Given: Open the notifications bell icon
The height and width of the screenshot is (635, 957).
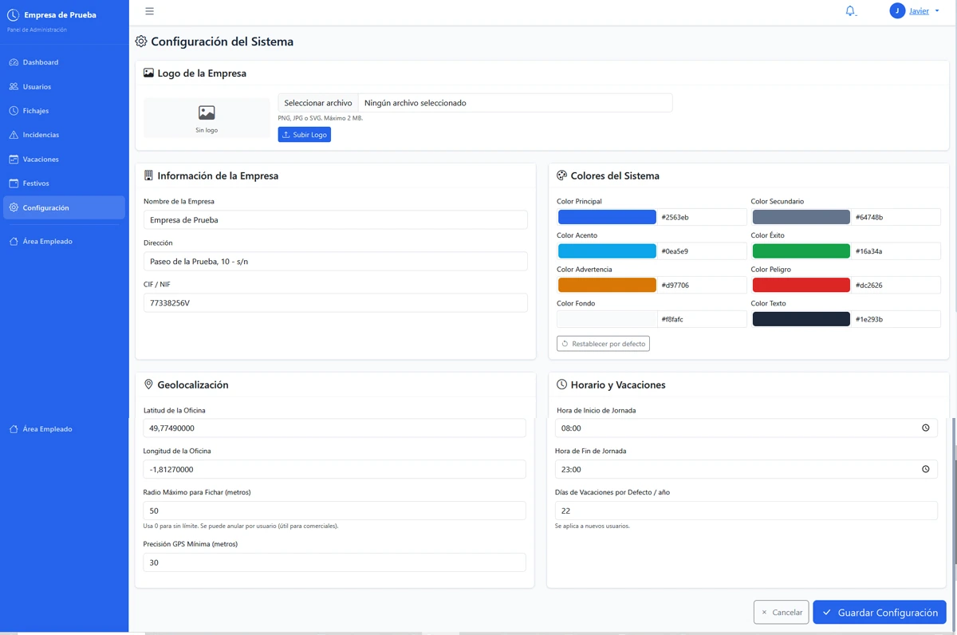Looking at the screenshot, I should (x=850, y=11).
